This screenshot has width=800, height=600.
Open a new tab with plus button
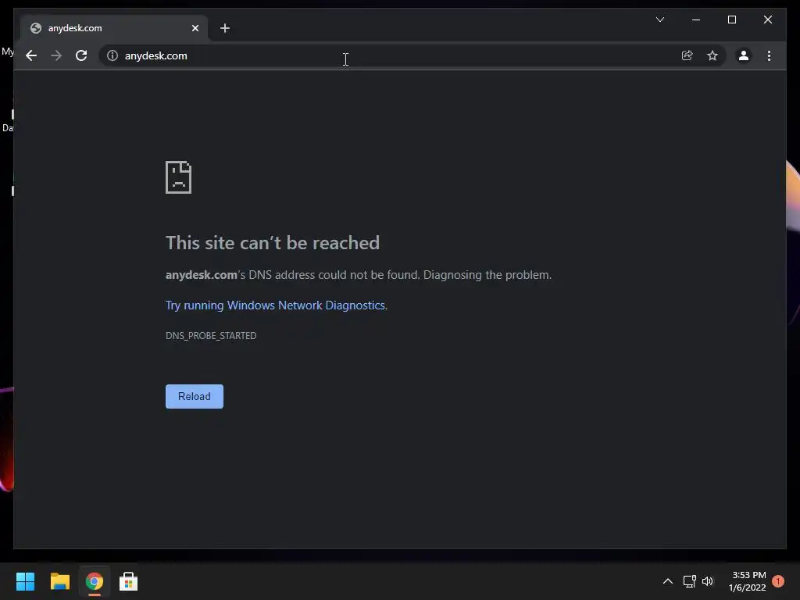[225, 28]
